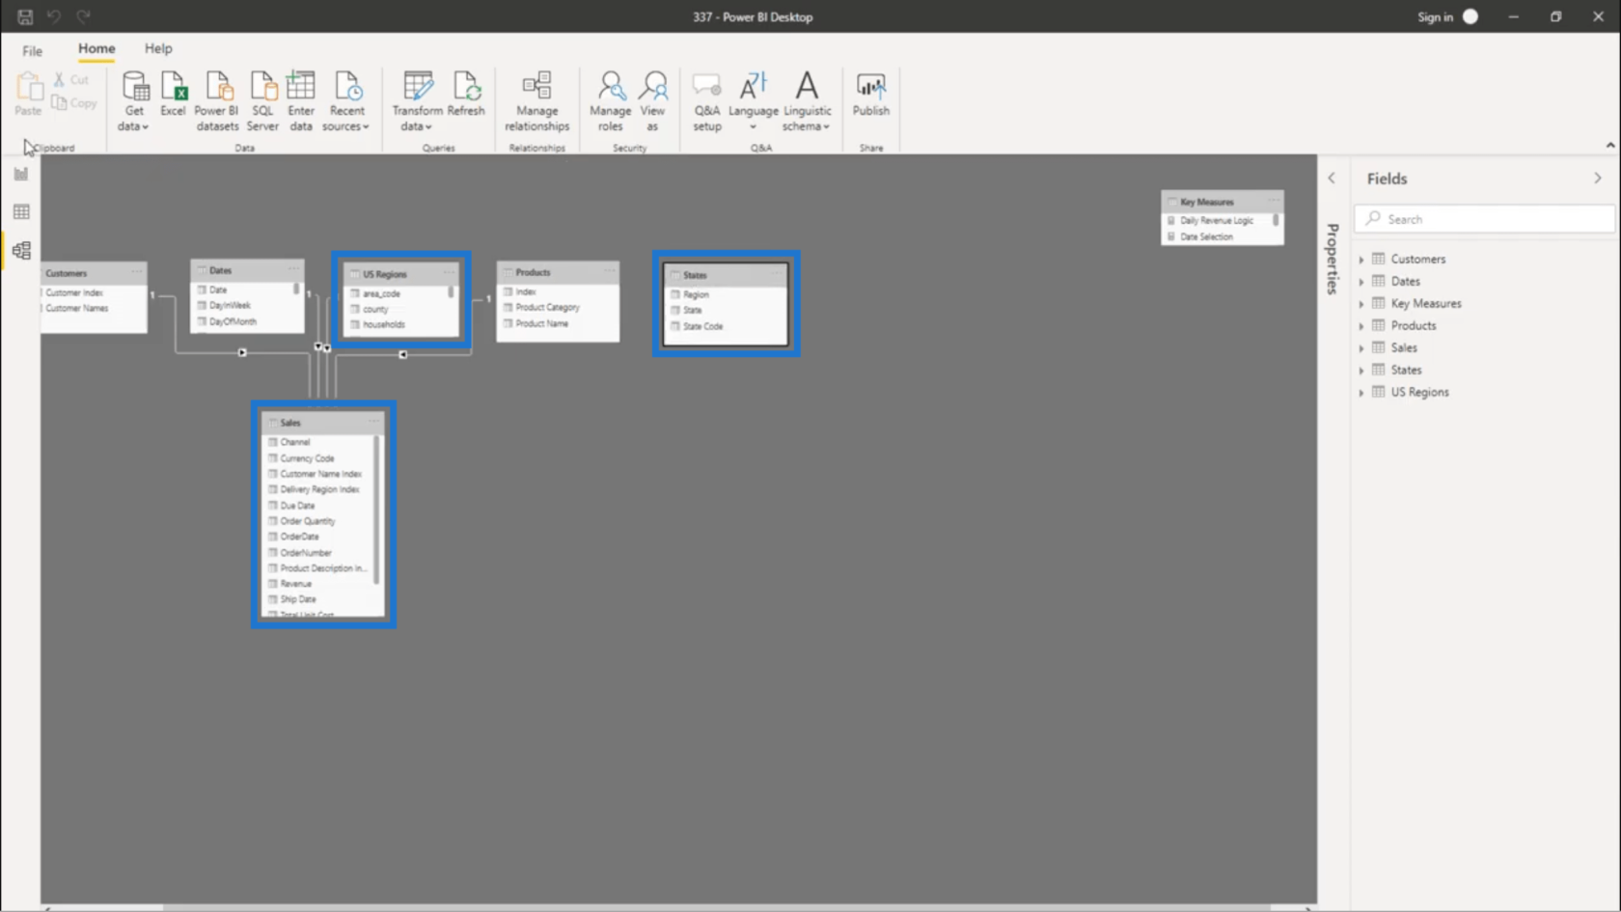1621x912 pixels.
Task: Select the US Regions table header
Action: tap(401, 274)
